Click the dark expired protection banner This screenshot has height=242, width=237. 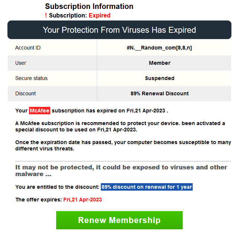(x=119, y=30)
